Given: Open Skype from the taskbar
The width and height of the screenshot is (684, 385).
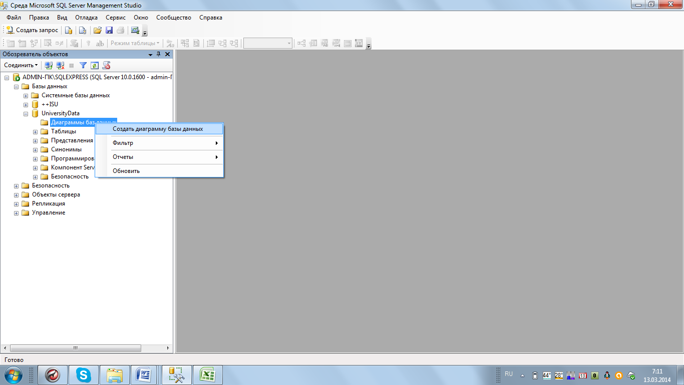Looking at the screenshot, I should 84,375.
